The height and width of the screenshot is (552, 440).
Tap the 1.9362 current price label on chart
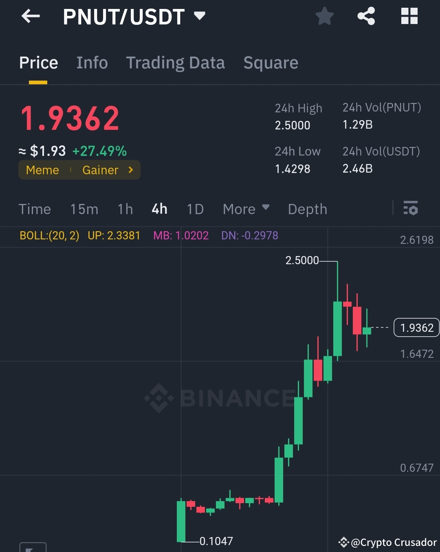[416, 327]
